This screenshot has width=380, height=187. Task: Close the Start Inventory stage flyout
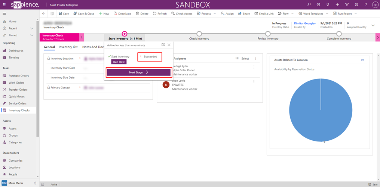pyautogui.click(x=169, y=45)
